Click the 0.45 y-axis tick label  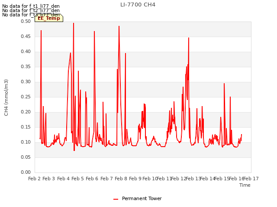26,36
